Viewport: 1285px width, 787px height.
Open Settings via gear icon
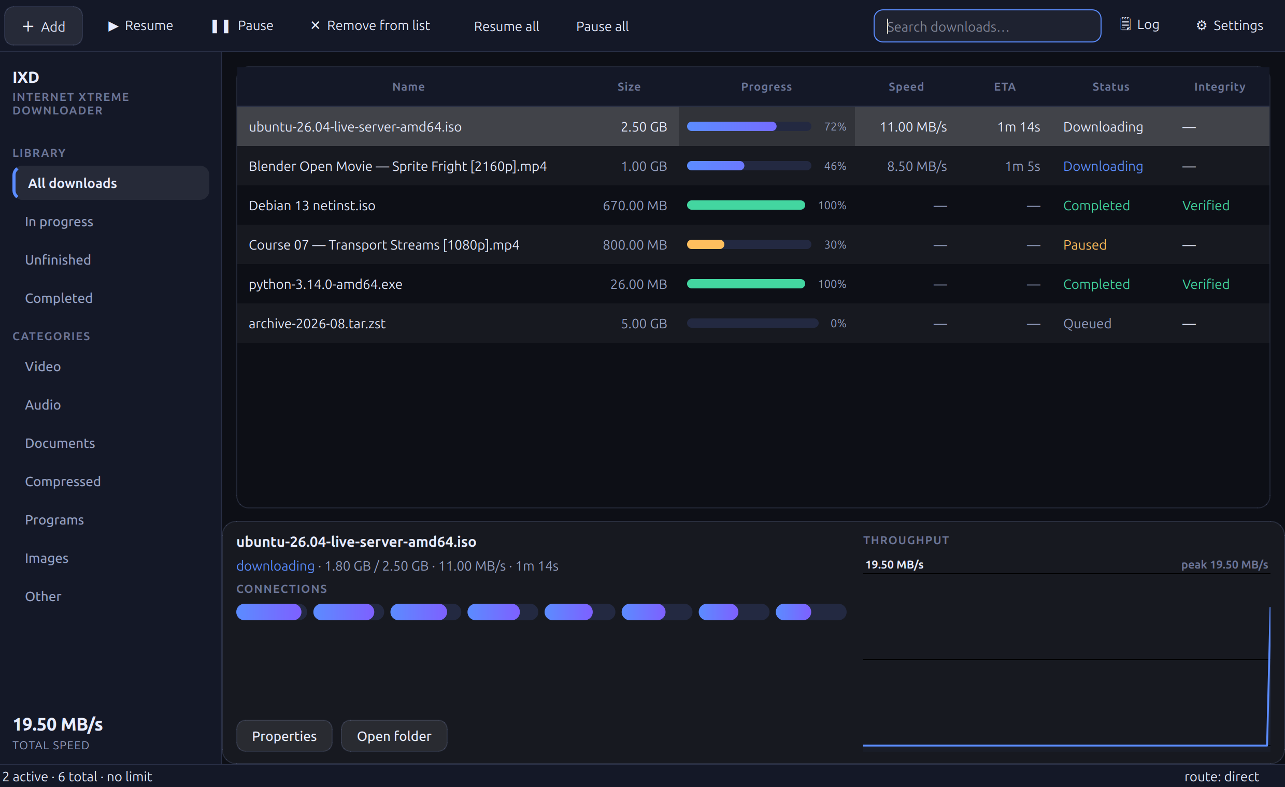point(1201,25)
